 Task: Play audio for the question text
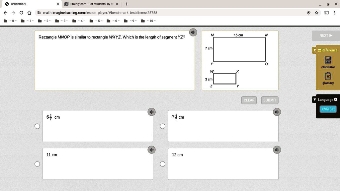[193, 32]
